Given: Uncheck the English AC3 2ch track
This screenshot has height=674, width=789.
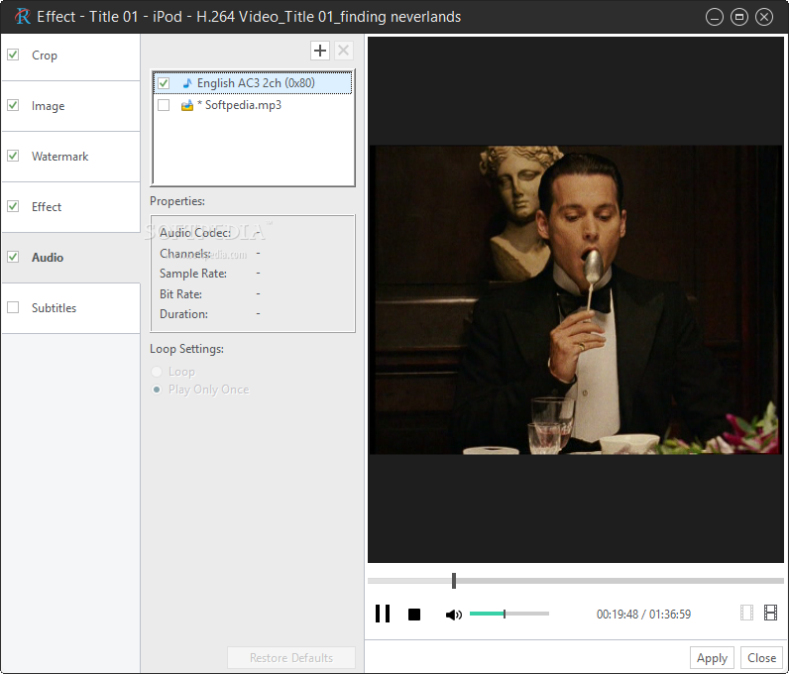Looking at the screenshot, I should (164, 83).
